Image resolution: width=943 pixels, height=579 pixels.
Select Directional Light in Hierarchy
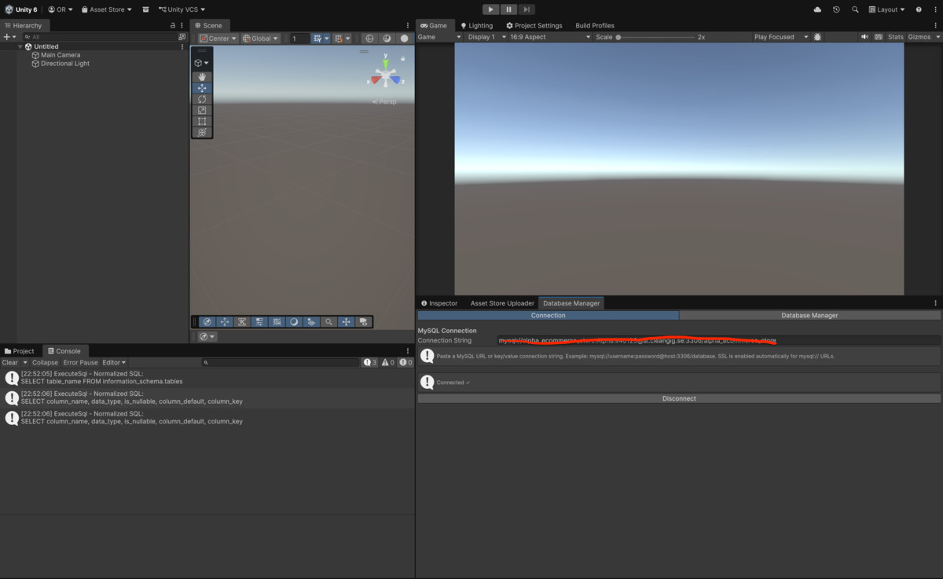(65, 64)
